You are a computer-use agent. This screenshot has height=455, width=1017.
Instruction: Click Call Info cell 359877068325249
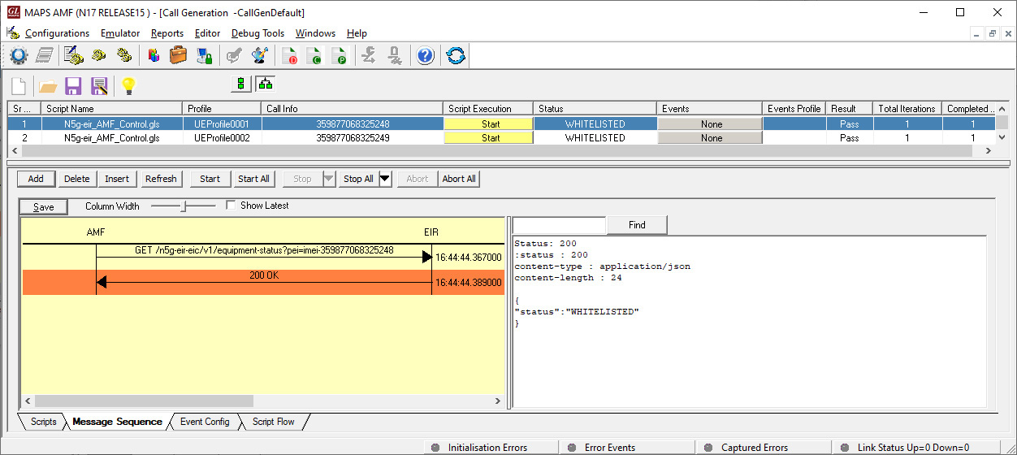[x=353, y=138]
